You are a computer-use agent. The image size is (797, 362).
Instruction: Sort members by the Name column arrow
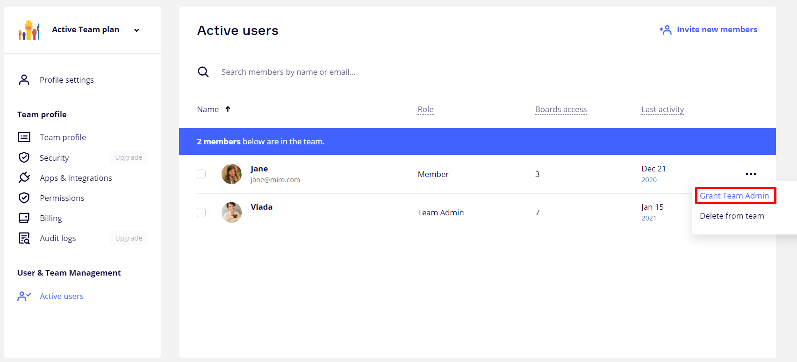[228, 109]
